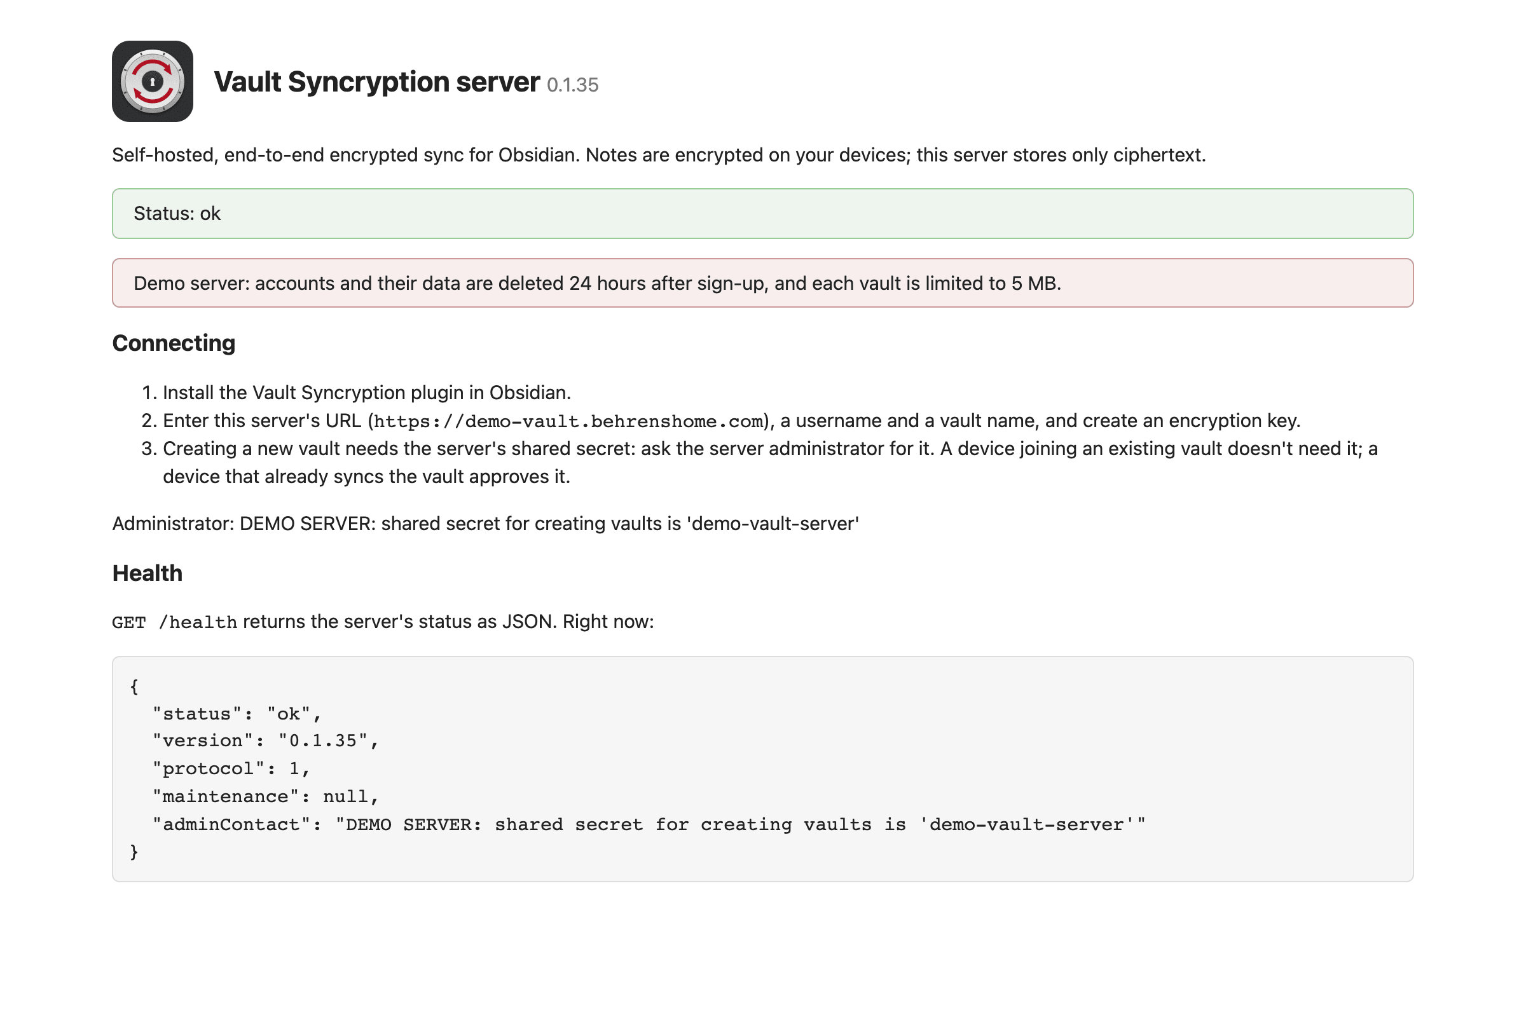Click the Vault Syncryption vault logo icon
The height and width of the screenshot is (1017, 1526).
(x=153, y=81)
